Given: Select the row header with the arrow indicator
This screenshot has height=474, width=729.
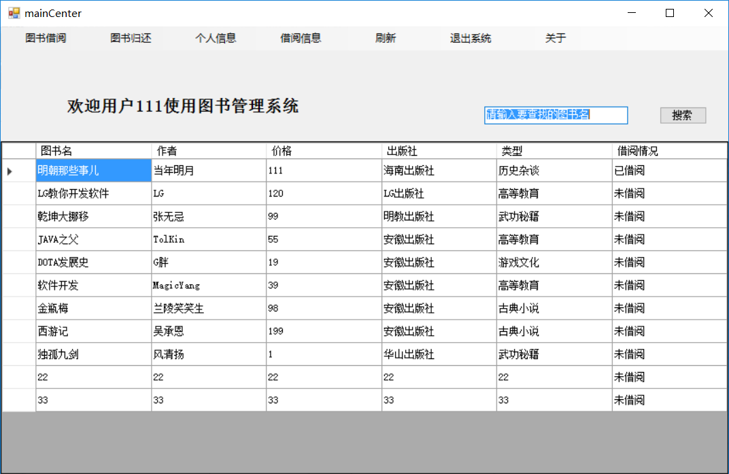Looking at the screenshot, I should (19, 171).
